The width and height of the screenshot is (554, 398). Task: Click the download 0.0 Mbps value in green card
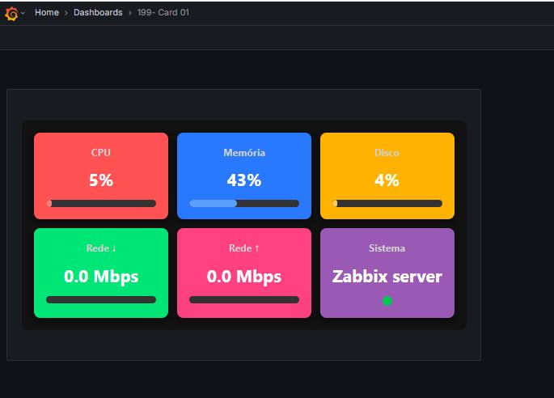pos(101,277)
